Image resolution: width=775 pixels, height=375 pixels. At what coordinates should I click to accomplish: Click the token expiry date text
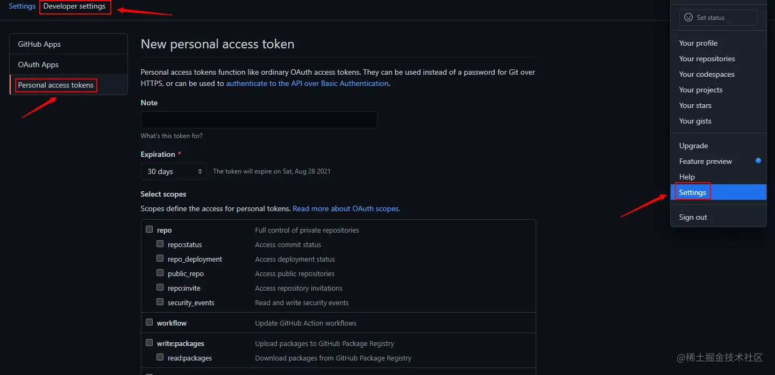point(272,171)
